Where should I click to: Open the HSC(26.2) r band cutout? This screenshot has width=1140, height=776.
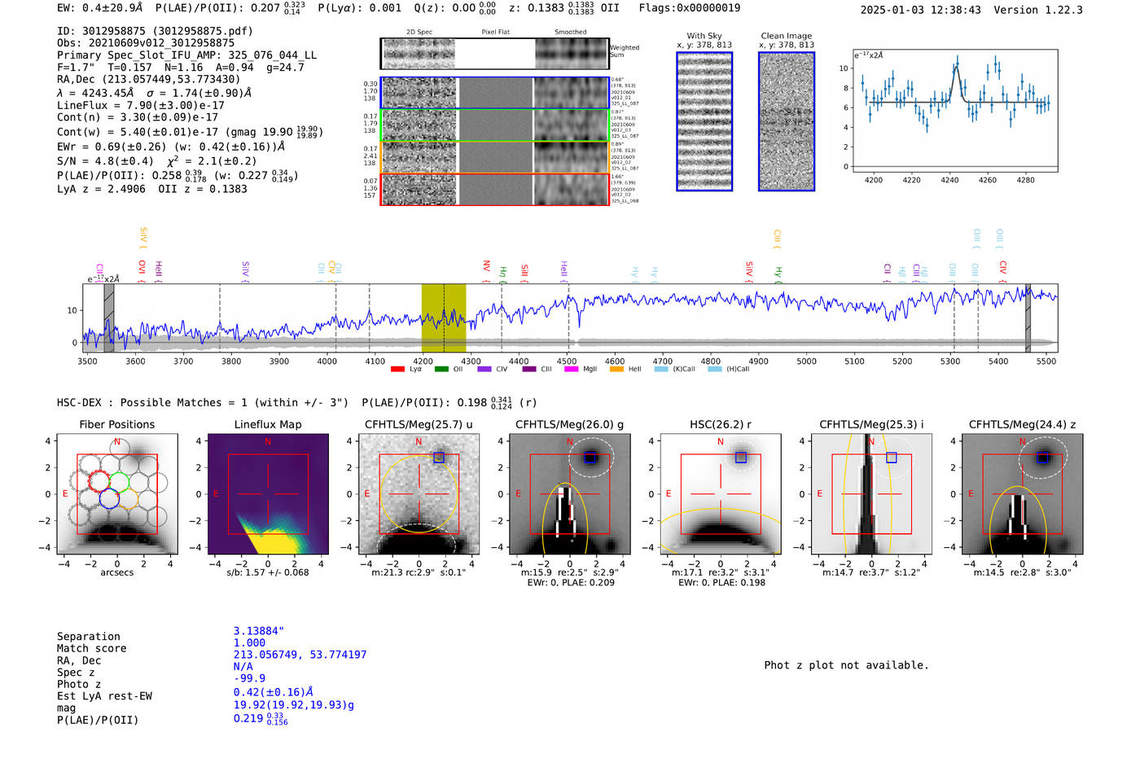(x=720, y=493)
